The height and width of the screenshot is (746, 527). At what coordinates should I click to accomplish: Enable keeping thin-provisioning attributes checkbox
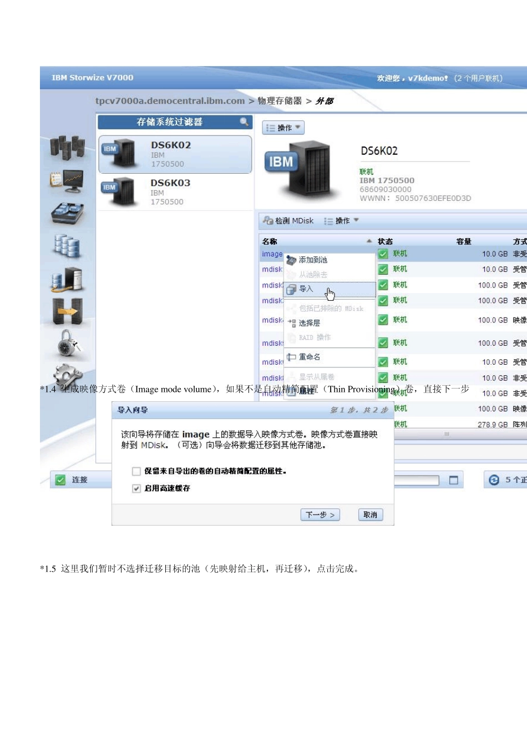coord(136,471)
